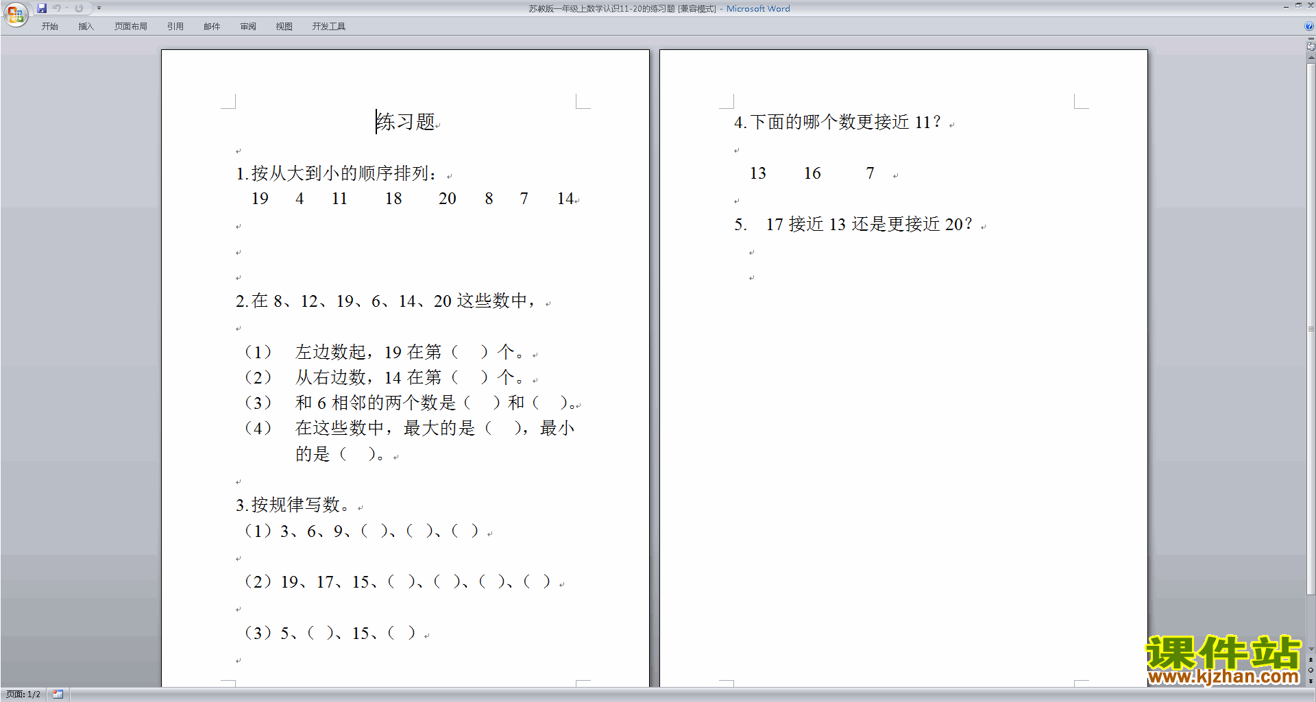The image size is (1316, 702).
Task: Click the title text 练习题
Action: [406, 122]
